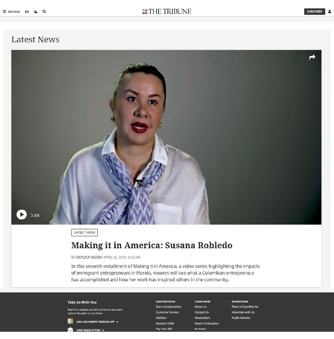Open the user account profile icon
This screenshot has width=334, height=339.
pos(330,11)
